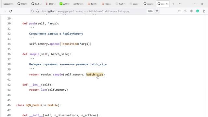Click the push function name

point(32,23)
